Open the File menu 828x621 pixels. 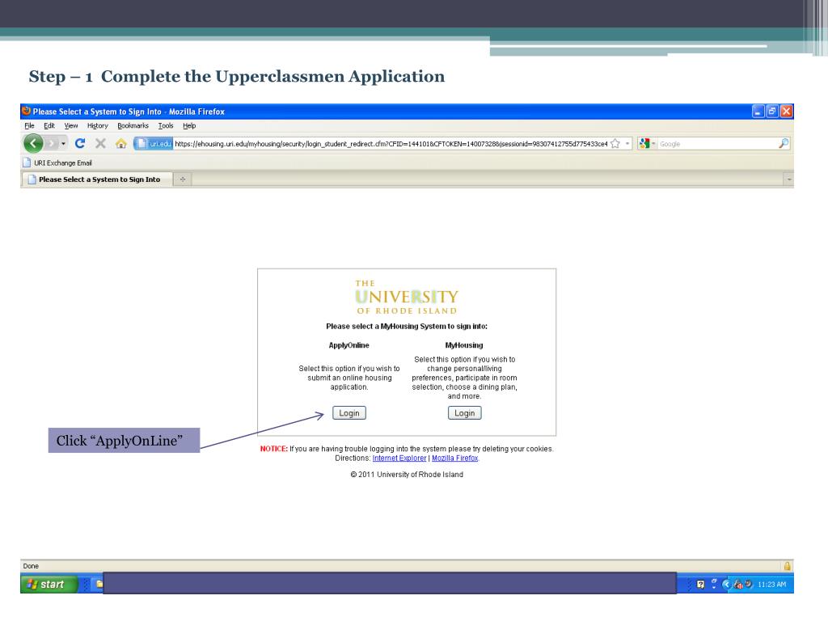(x=29, y=125)
